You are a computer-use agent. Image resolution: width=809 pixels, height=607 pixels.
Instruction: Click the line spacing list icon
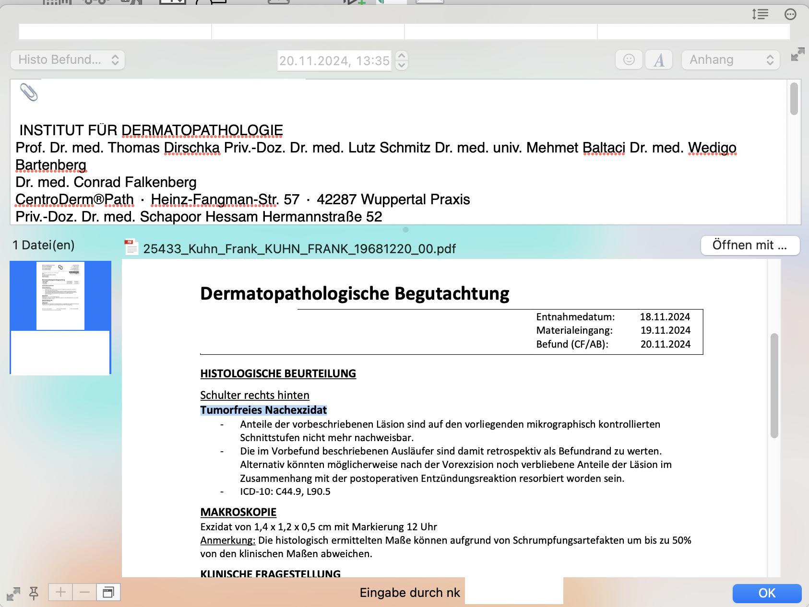(760, 14)
